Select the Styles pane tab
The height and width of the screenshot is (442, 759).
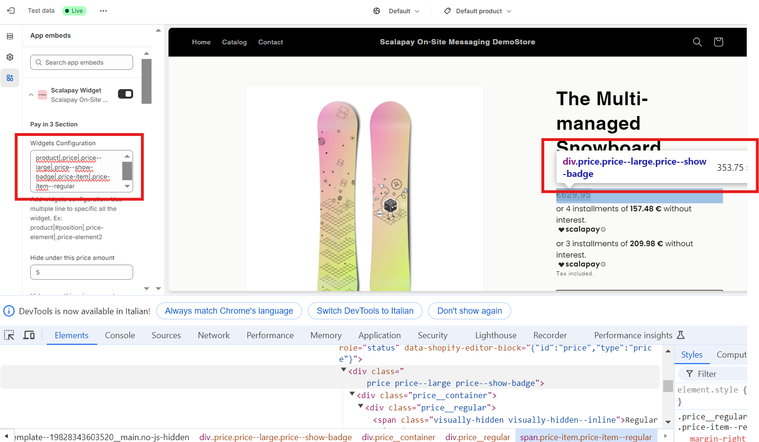click(692, 355)
